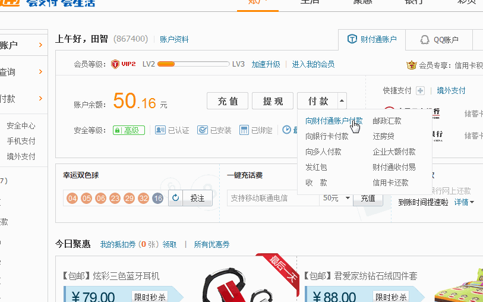Switch to the QQ账户 tab
The image size is (483, 302).
click(x=438, y=40)
